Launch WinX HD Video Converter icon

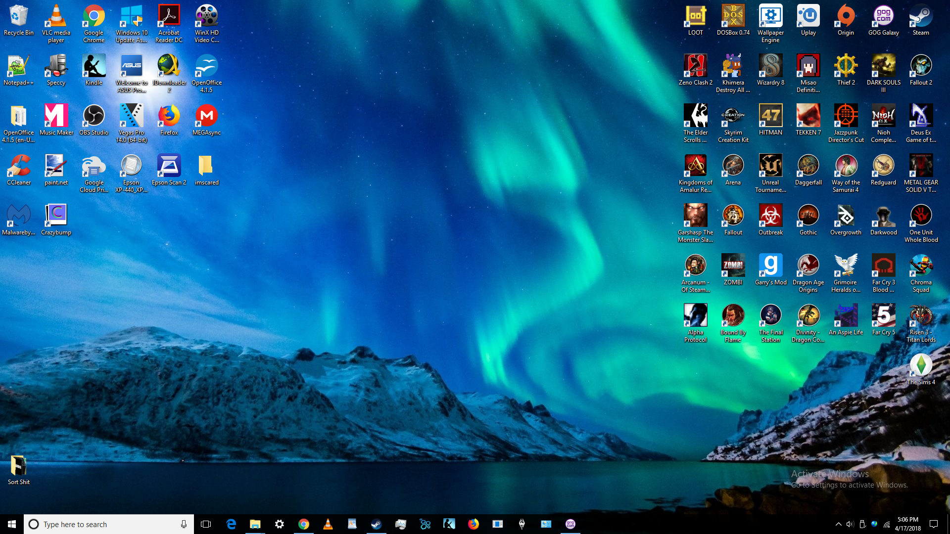pos(207,24)
